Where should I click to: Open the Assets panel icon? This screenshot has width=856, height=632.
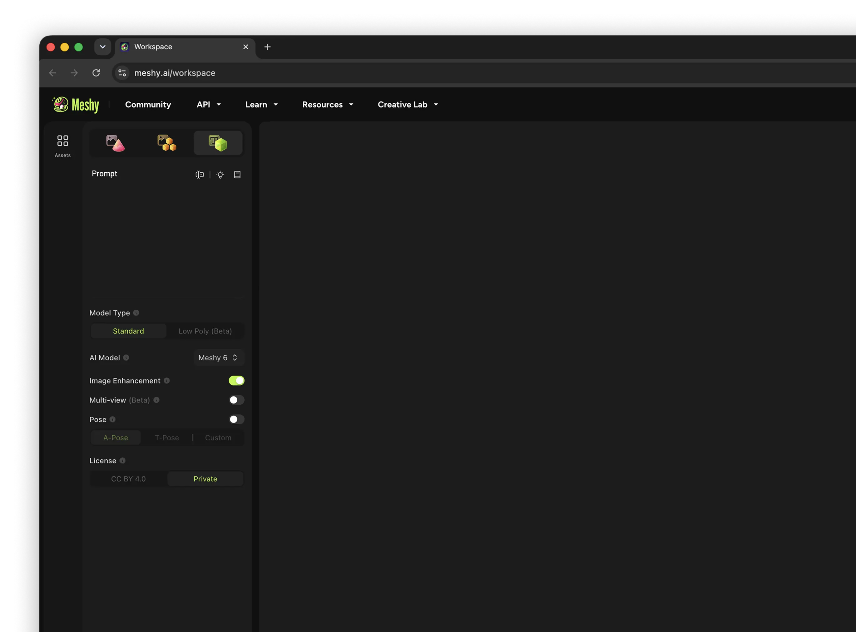point(63,146)
